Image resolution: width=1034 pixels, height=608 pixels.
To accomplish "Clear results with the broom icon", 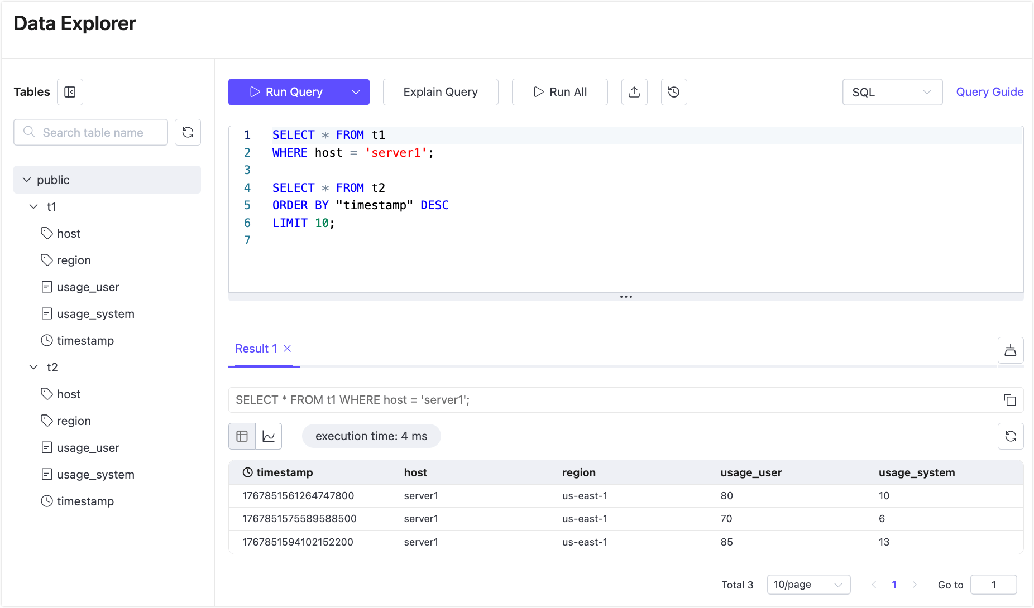I will 1011,350.
